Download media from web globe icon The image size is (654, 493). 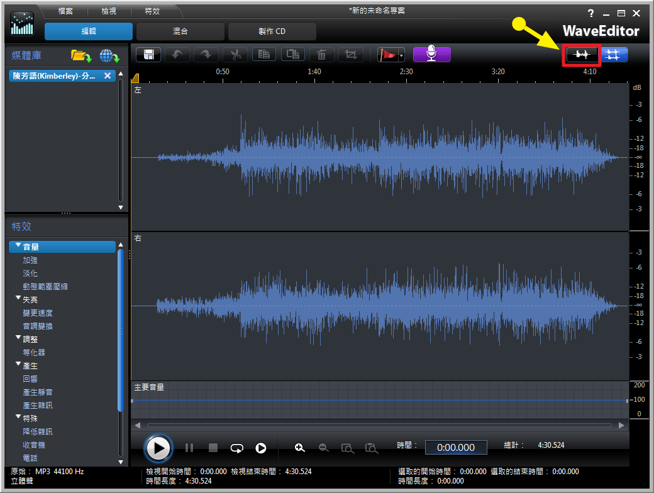(109, 56)
